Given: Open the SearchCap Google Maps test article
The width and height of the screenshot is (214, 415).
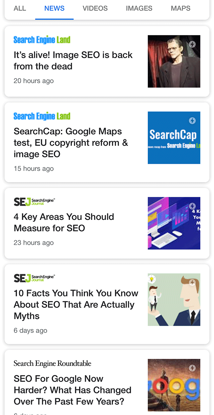Looking at the screenshot, I should (71, 143).
